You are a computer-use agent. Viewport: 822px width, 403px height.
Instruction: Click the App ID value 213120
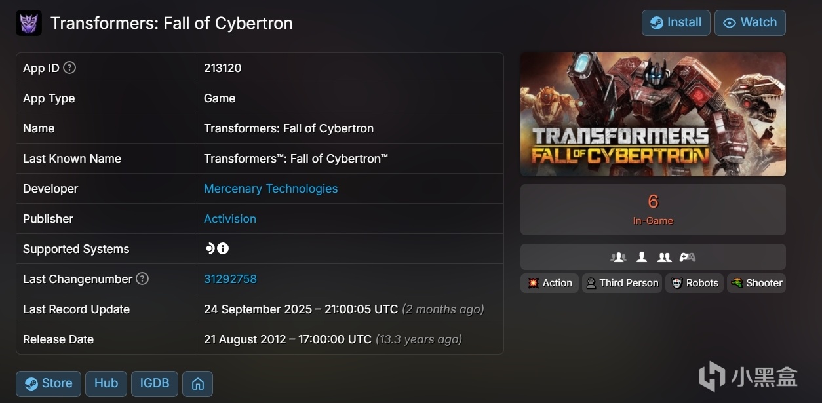click(x=223, y=68)
